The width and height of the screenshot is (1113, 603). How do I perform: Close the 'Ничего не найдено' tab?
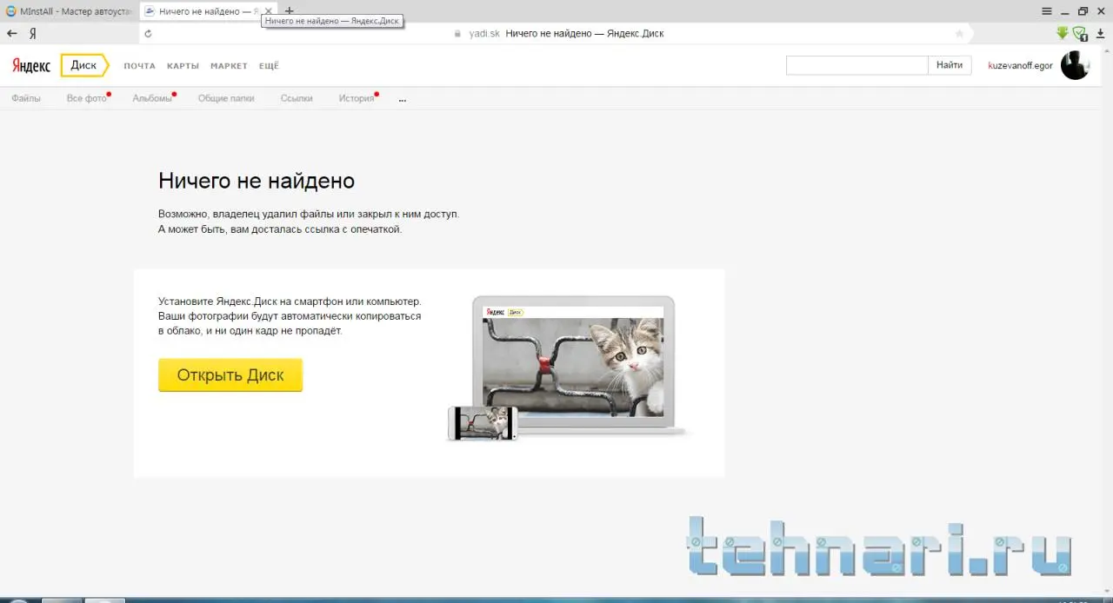268,11
